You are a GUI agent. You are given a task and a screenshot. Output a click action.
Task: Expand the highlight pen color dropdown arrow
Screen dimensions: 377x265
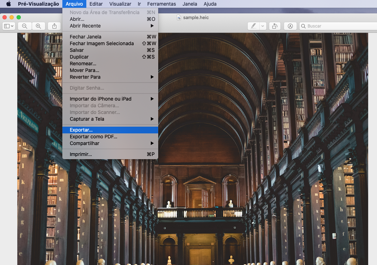tap(263, 26)
